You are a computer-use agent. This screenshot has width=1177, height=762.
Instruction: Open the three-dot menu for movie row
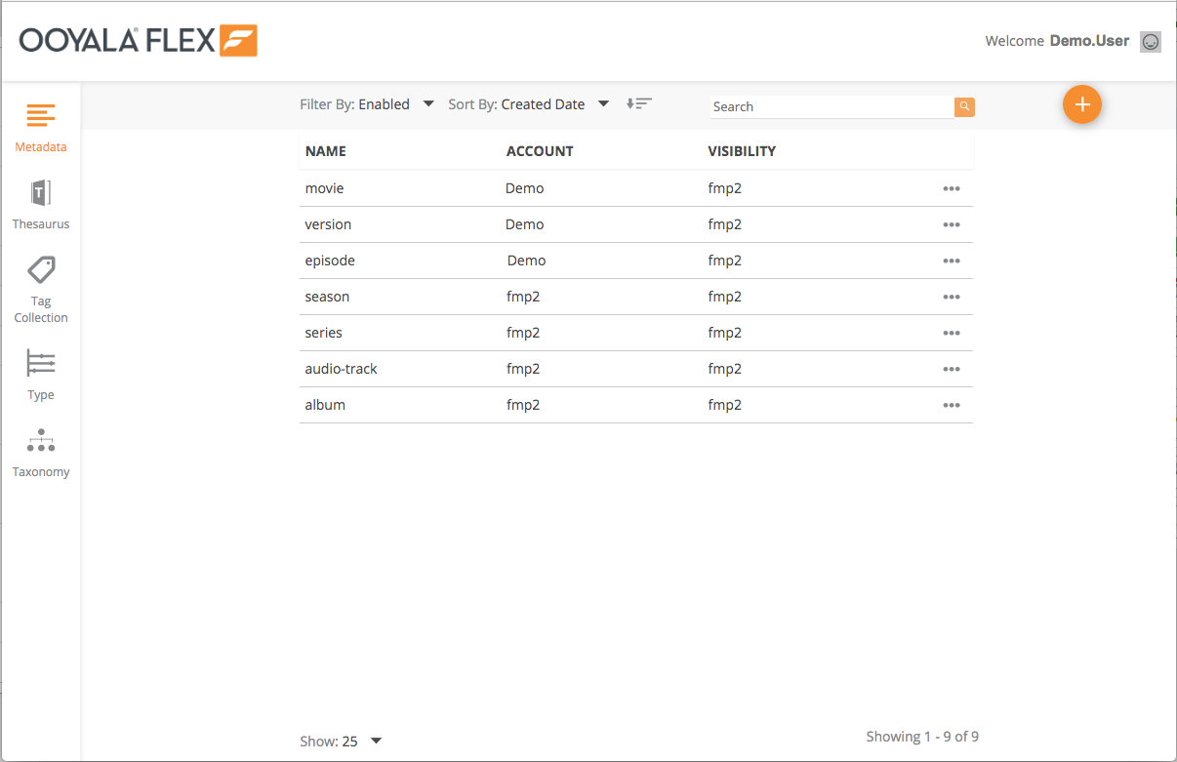click(x=952, y=189)
